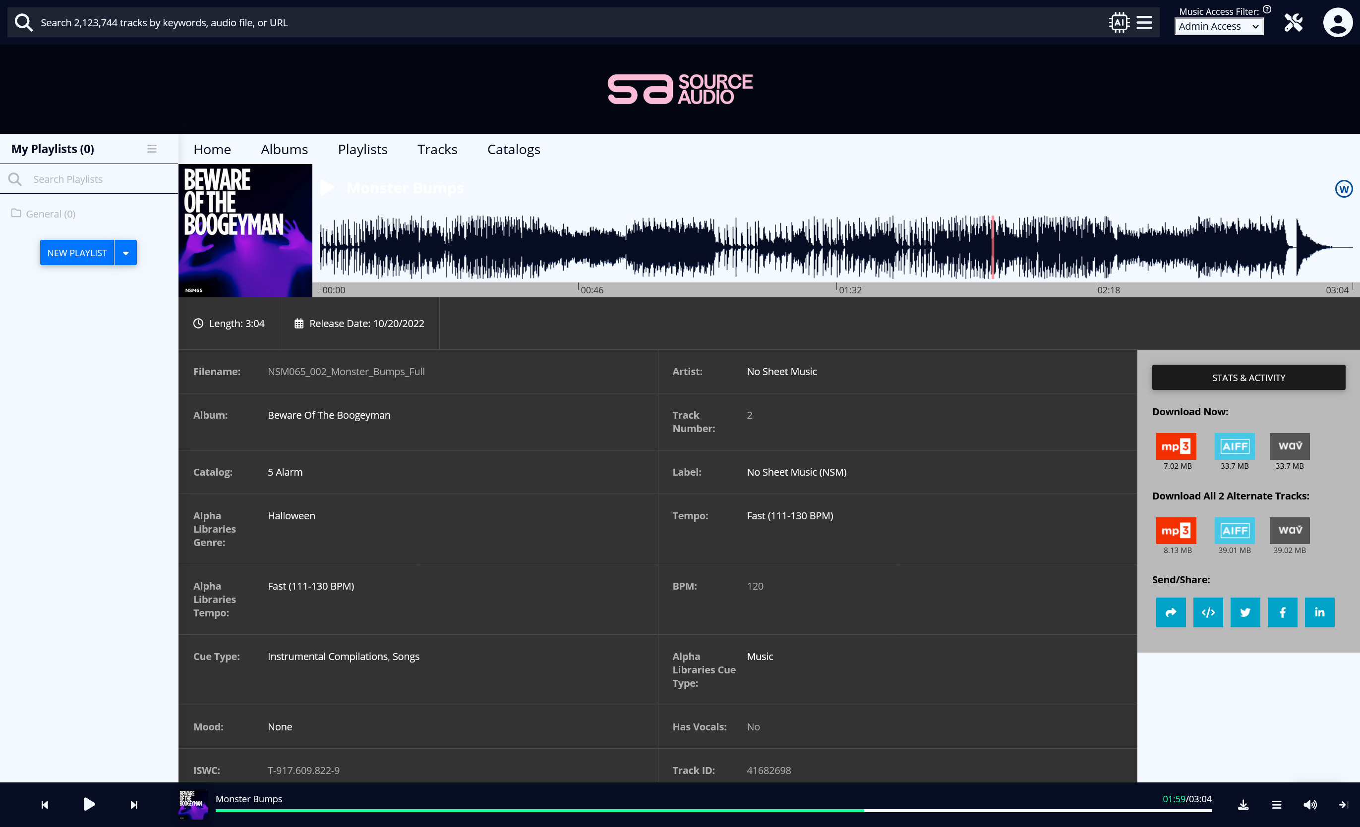Play Monster Bumps from the waveform header

[x=327, y=188]
